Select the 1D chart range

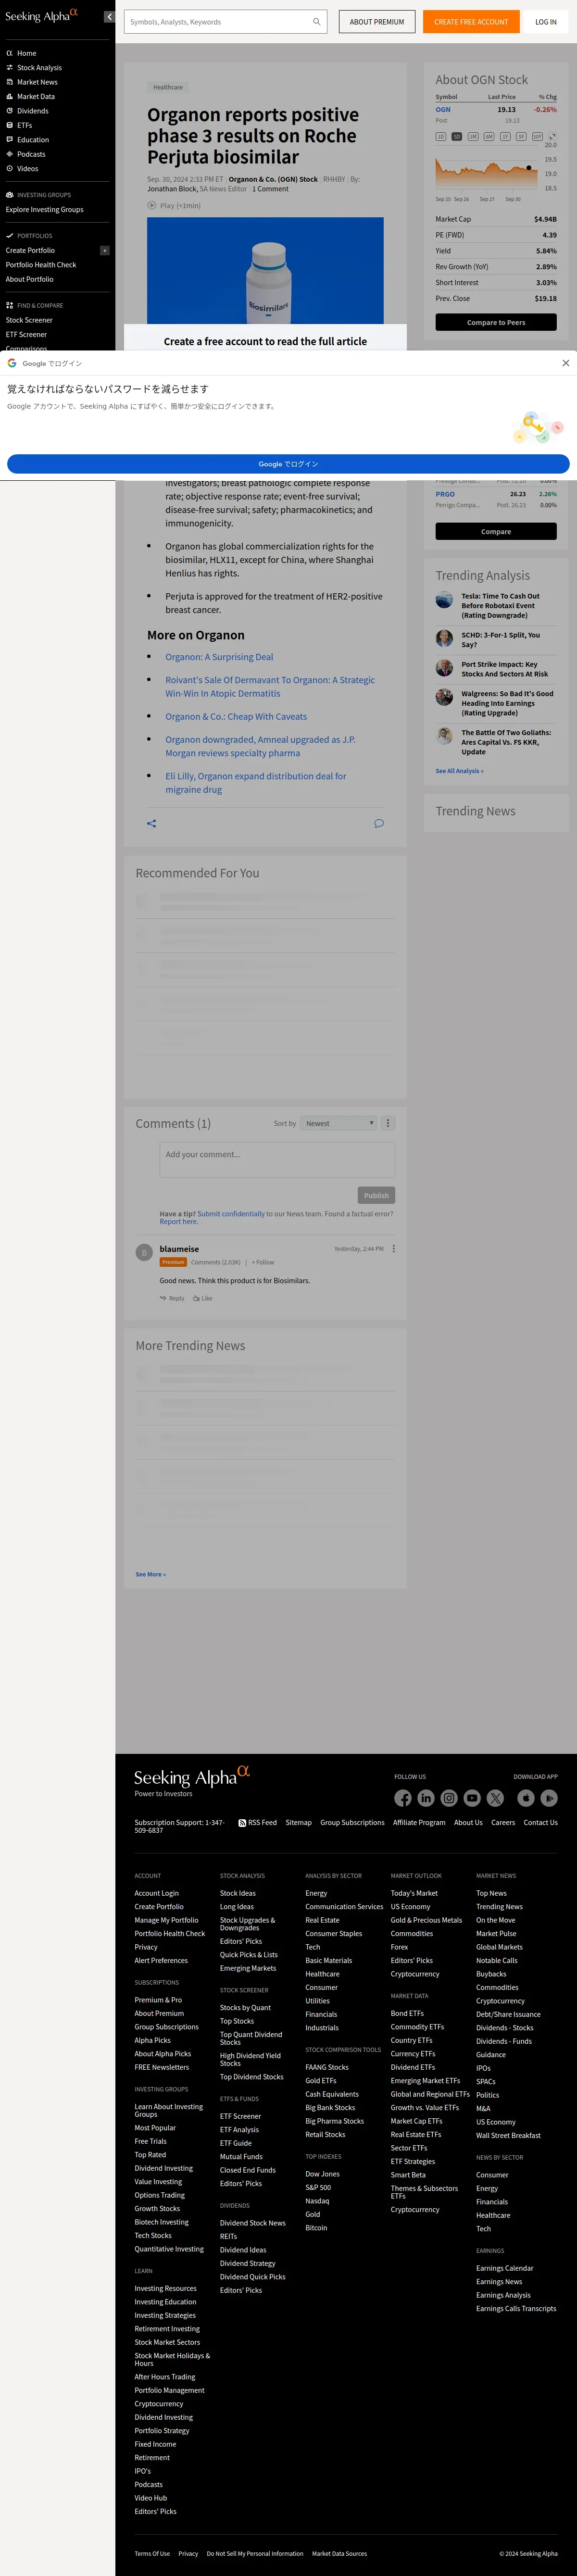(440, 136)
